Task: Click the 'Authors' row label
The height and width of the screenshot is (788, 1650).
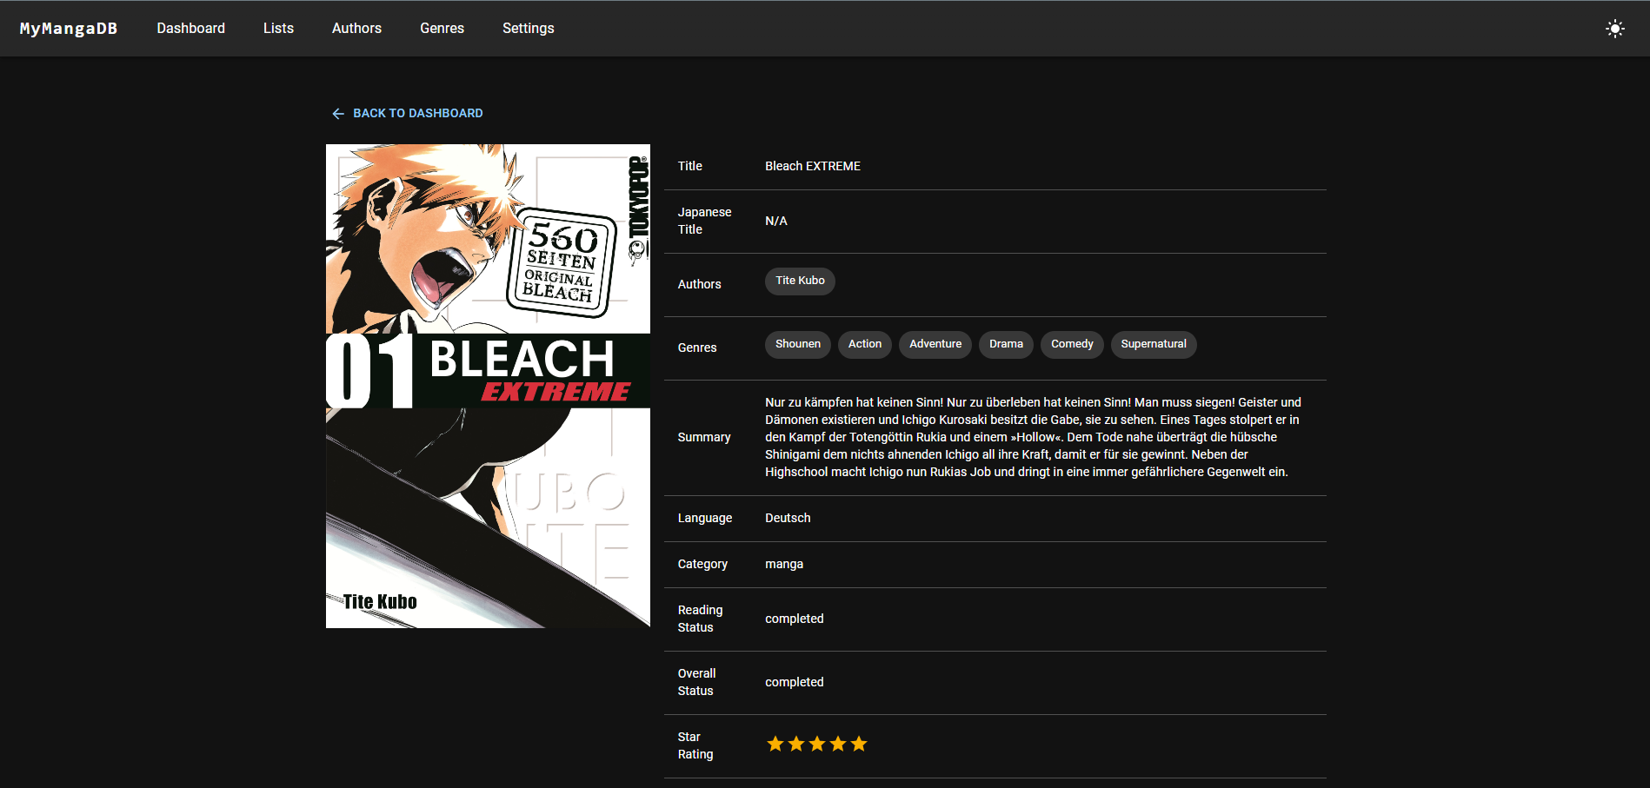Action: pos(700,284)
